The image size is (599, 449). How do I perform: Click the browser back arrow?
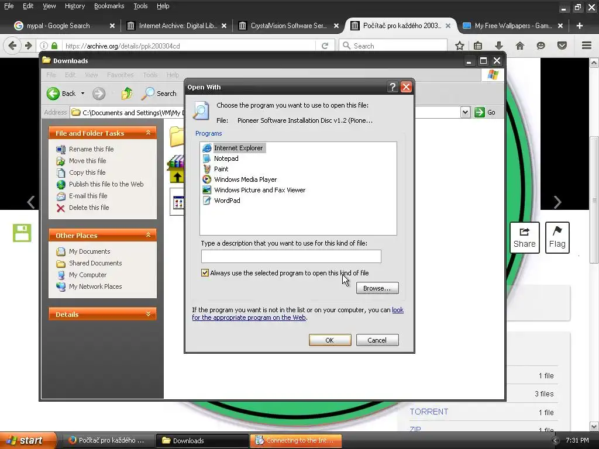pos(12,46)
